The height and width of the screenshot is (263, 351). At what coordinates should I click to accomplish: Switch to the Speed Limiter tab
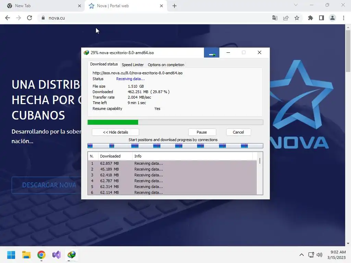pos(133,65)
